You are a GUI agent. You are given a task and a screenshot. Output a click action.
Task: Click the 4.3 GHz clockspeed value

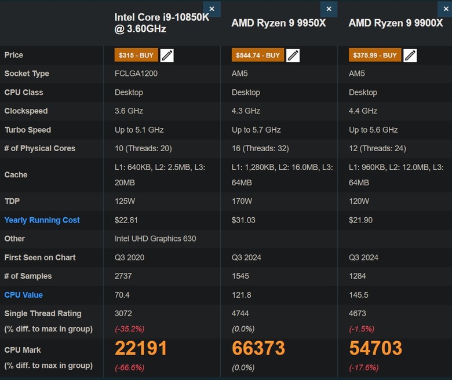pos(246,111)
